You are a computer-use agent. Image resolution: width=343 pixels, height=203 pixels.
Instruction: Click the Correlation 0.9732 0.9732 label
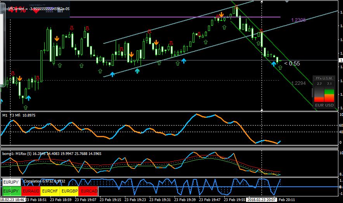click(x=44, y=181)
